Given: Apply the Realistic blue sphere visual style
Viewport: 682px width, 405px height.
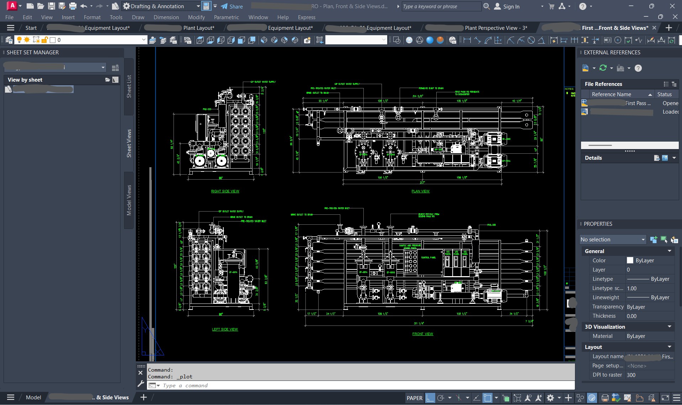Looking at the screenshot, I should (430, 40).
